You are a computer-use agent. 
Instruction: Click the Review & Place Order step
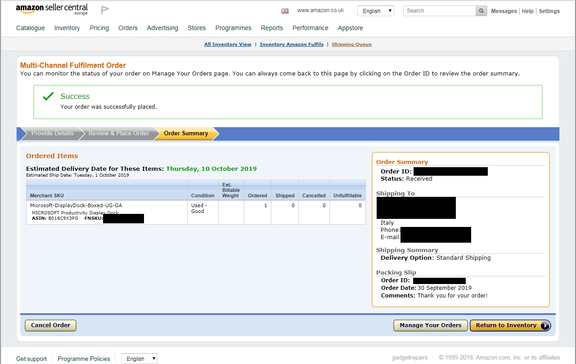(119, 133)
